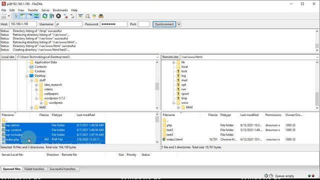This screenshot has height=180, width=320.
Task: Click the local directory tree scrollbar thumb
Action: click(157, 86)
